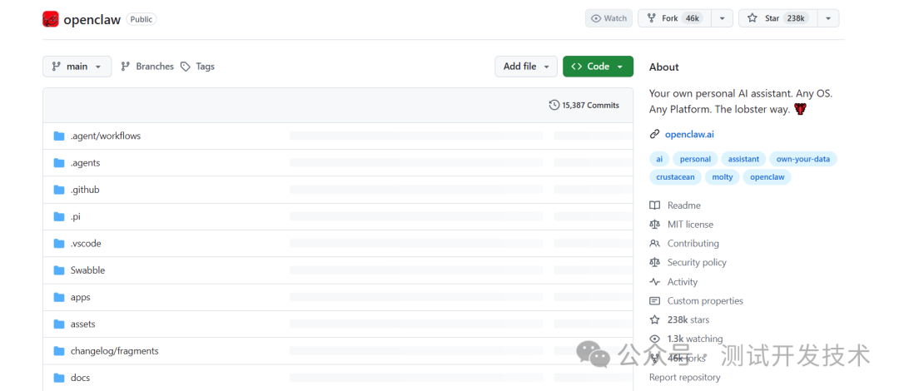Screen dimensions: 899x391
Task: Open the Custom properties link
Action: click(x=705, y=300)
